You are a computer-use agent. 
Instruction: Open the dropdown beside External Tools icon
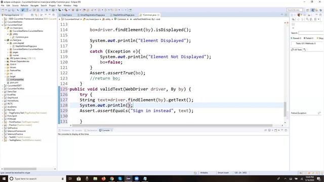(69, 10)
